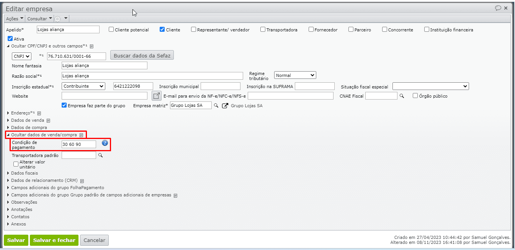Image resolution: width=515 pixels, height=250 pixels.
Task: Click the Apelido input field
Action: coord(68,29)
